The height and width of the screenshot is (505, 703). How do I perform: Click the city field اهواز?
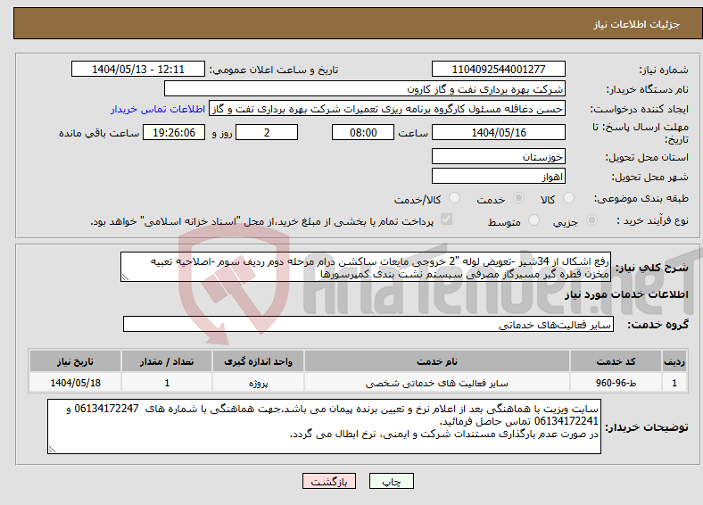(x=498, y=177)
